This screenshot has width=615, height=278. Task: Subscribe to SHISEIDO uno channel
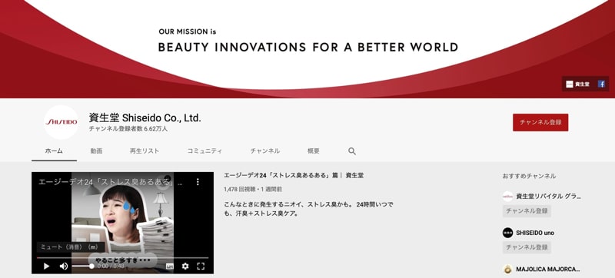527,247
